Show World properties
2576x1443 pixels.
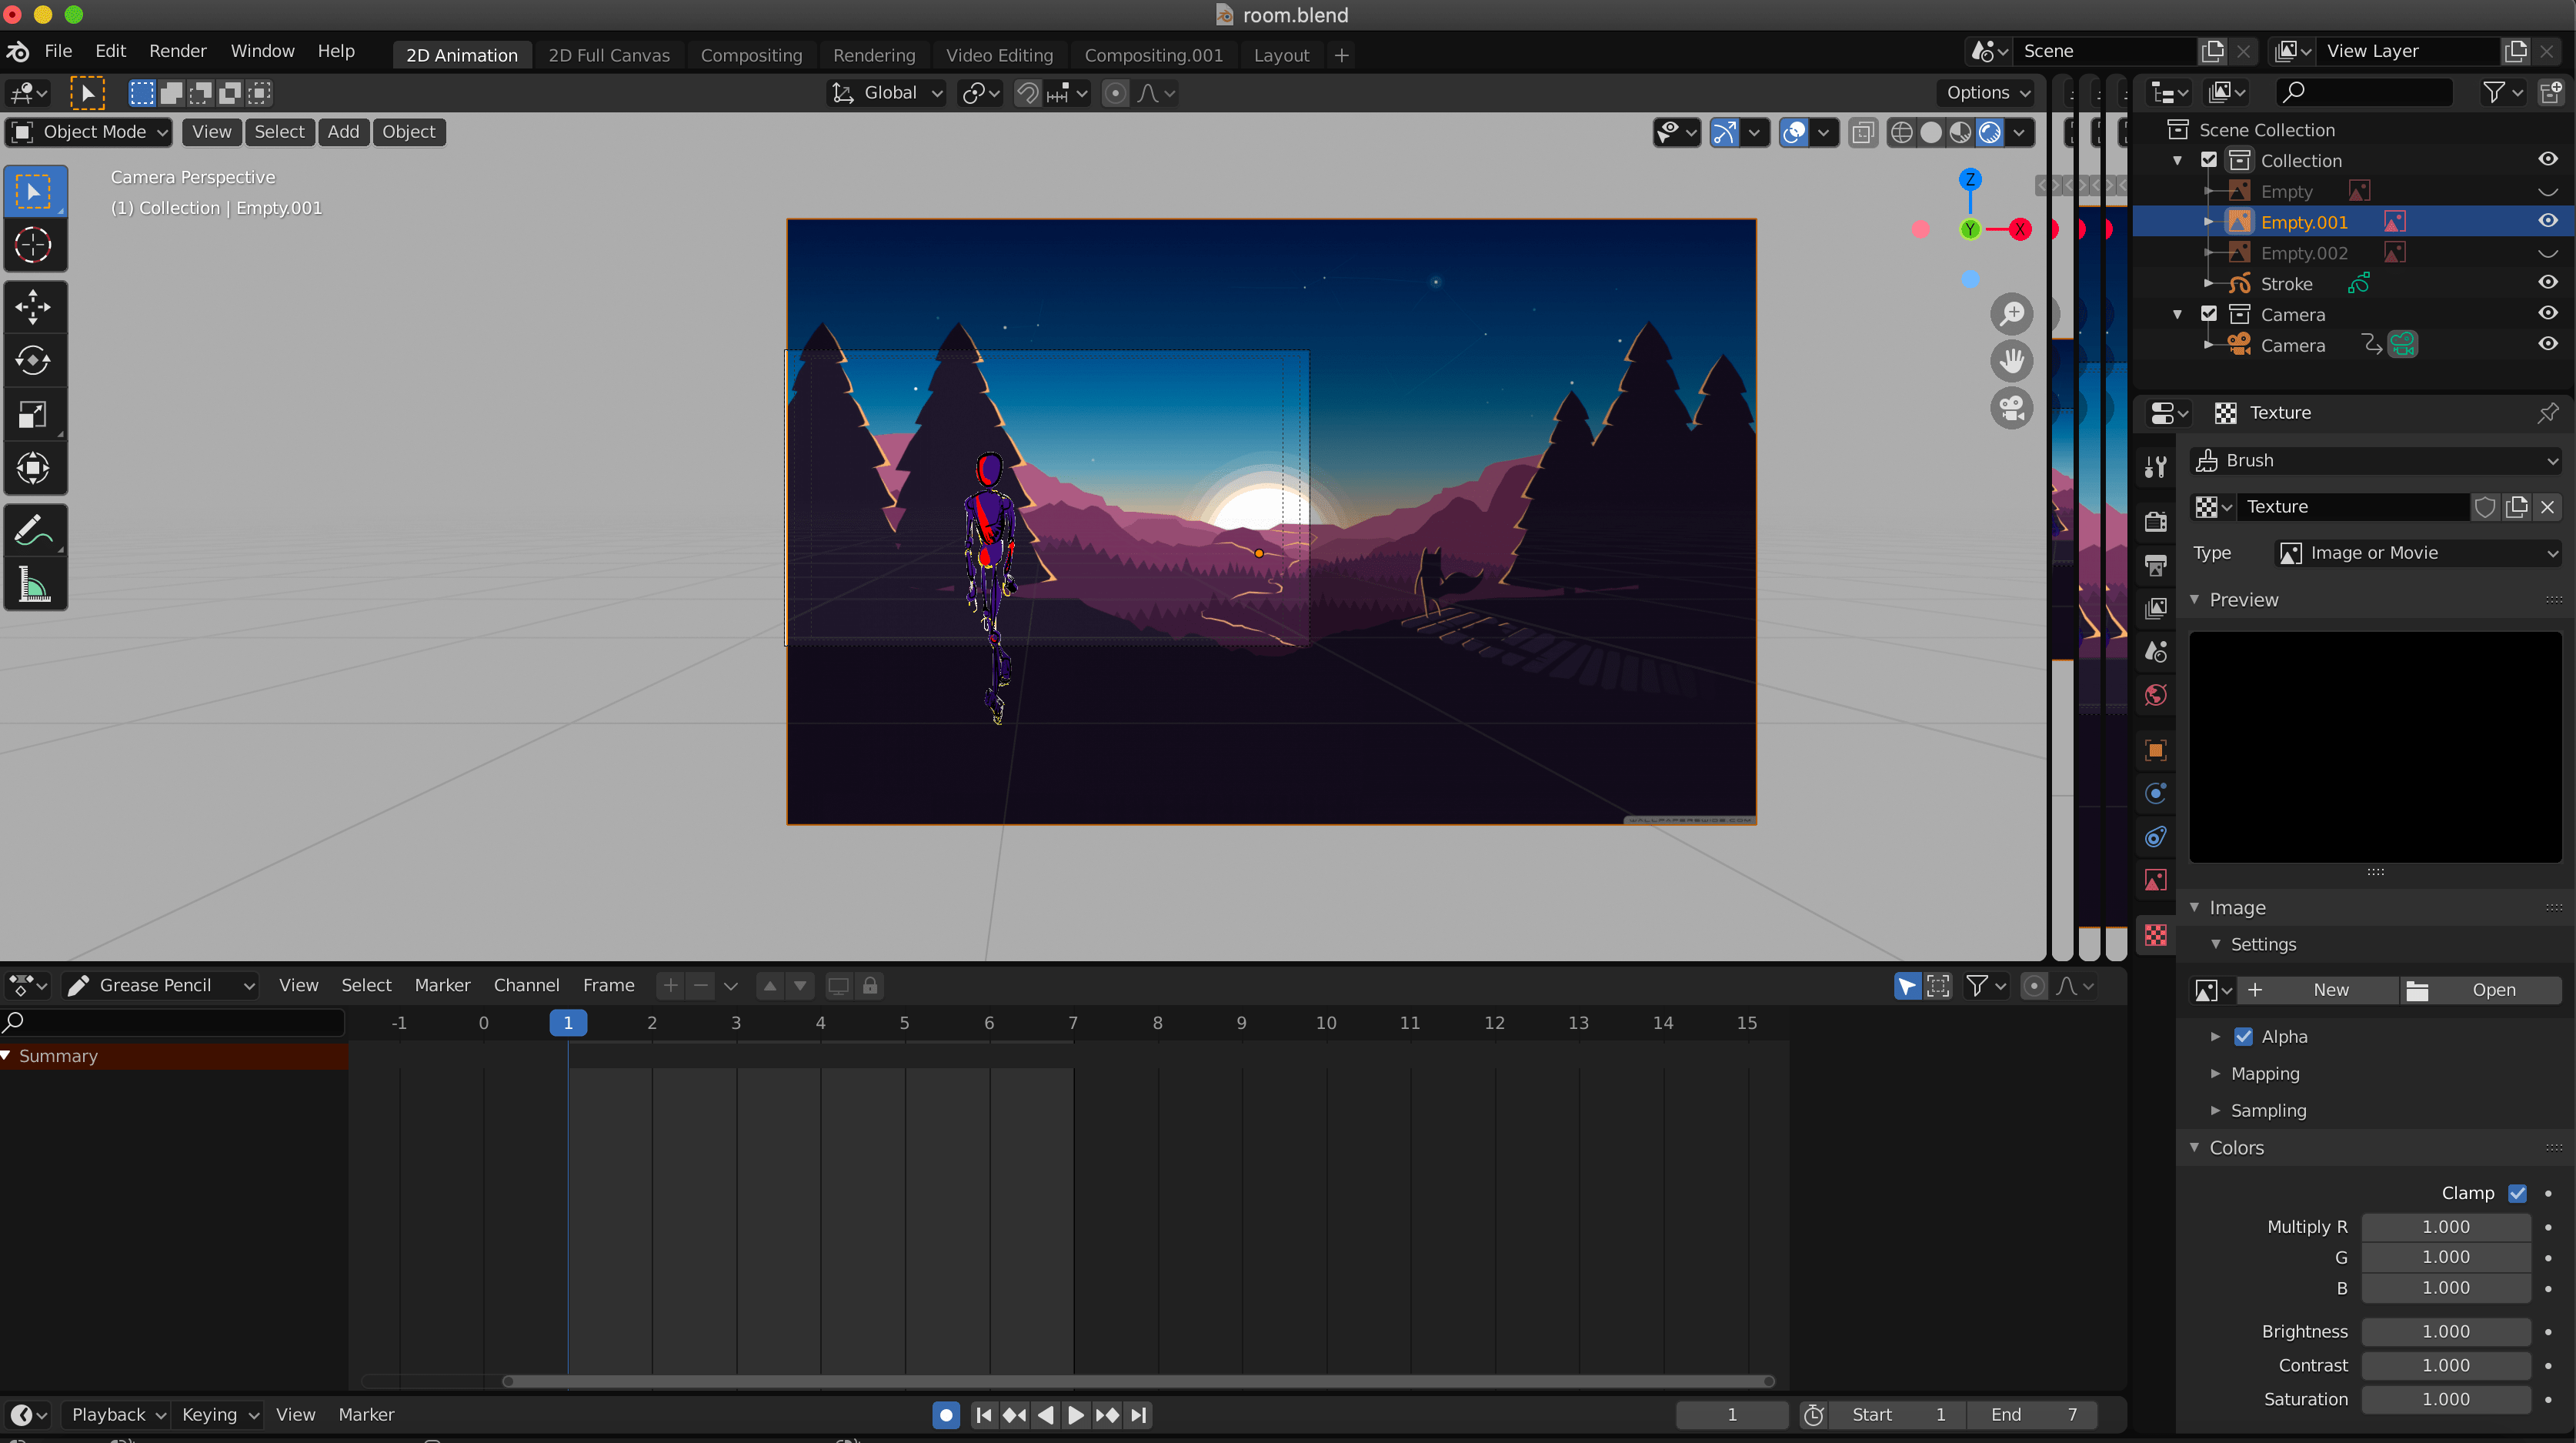coord(2156,695)
